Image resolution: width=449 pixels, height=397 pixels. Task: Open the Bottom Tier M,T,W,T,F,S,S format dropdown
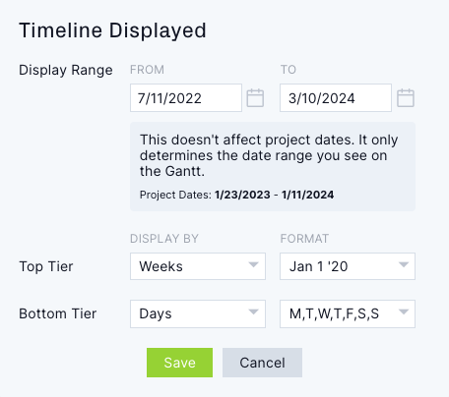pos(348,313)
